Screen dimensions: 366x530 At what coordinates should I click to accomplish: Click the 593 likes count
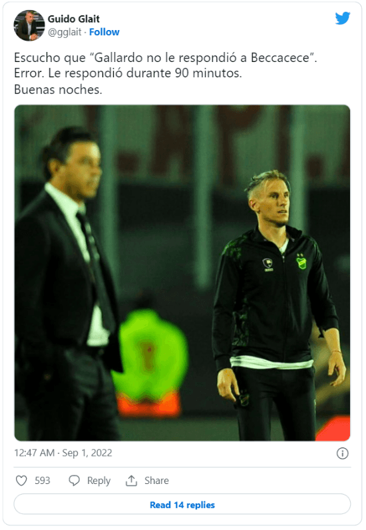[x=43, y=480]
